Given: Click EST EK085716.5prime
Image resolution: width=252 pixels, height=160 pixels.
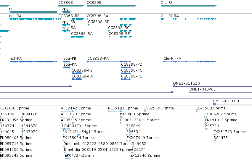Looking at the screenshot, I should 16,144.
